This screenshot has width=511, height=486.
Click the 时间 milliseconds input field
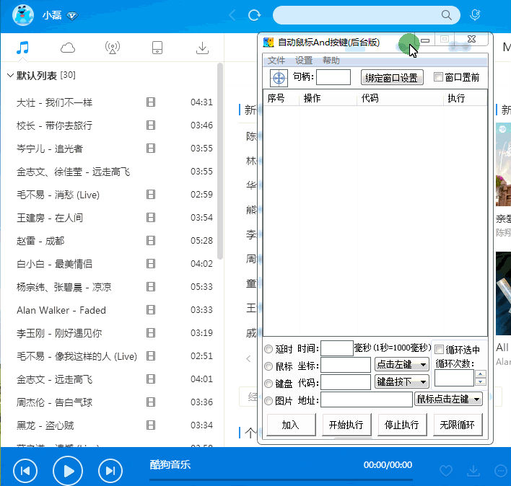click(337, 348)
